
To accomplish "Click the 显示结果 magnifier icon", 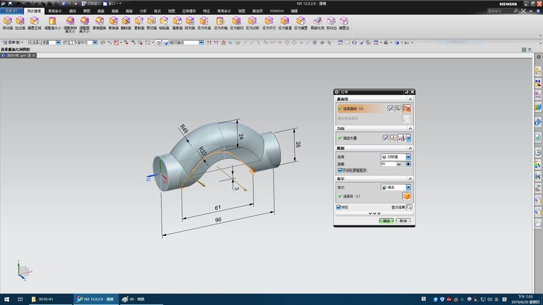I will click(409, 207).
